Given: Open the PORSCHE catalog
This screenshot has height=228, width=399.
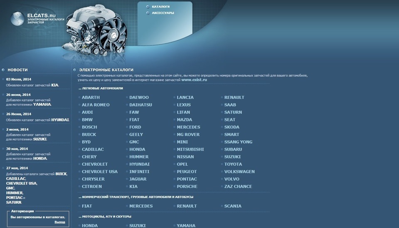Looking at the screenshot, I should tap(187, 186).
